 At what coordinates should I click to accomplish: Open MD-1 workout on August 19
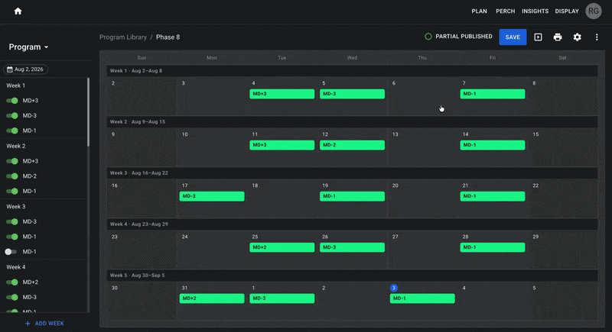(x=352, y=196)
